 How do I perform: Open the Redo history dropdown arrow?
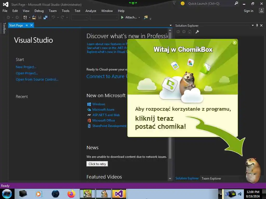[x=67, y=17]
